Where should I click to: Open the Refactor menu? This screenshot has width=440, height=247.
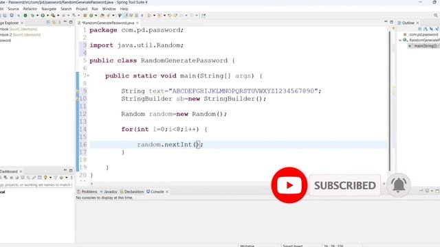click(30, 9)
